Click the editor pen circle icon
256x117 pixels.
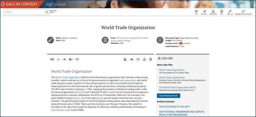50,40
